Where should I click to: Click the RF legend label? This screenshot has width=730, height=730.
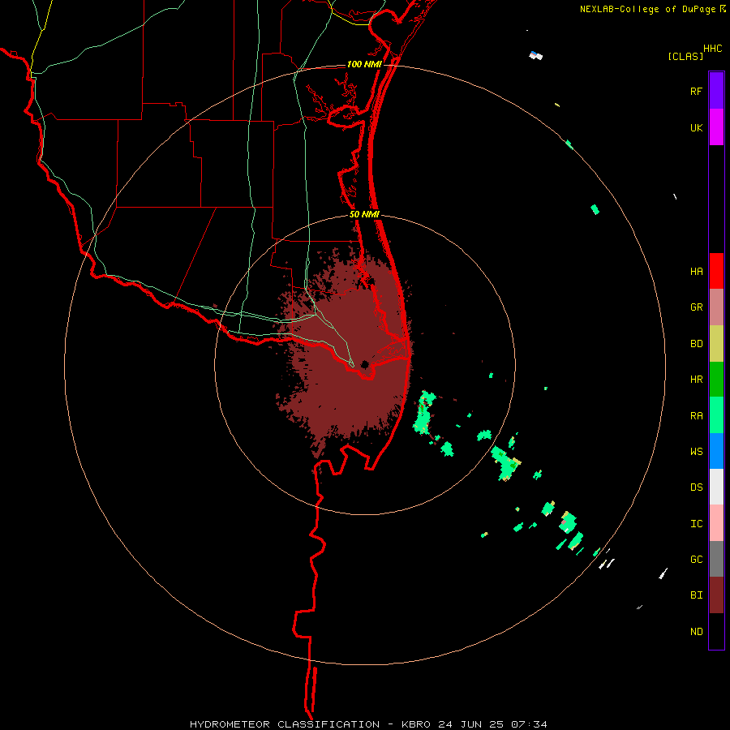[696, 91]
